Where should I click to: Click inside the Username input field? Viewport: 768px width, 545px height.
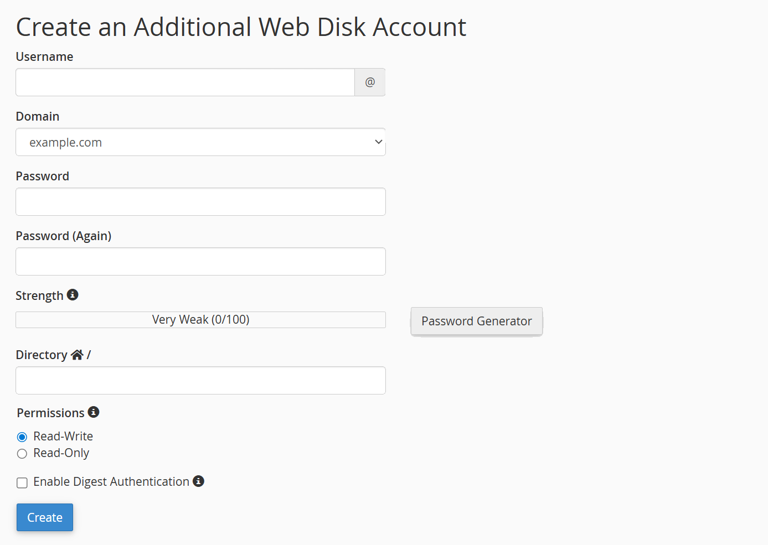185,82
